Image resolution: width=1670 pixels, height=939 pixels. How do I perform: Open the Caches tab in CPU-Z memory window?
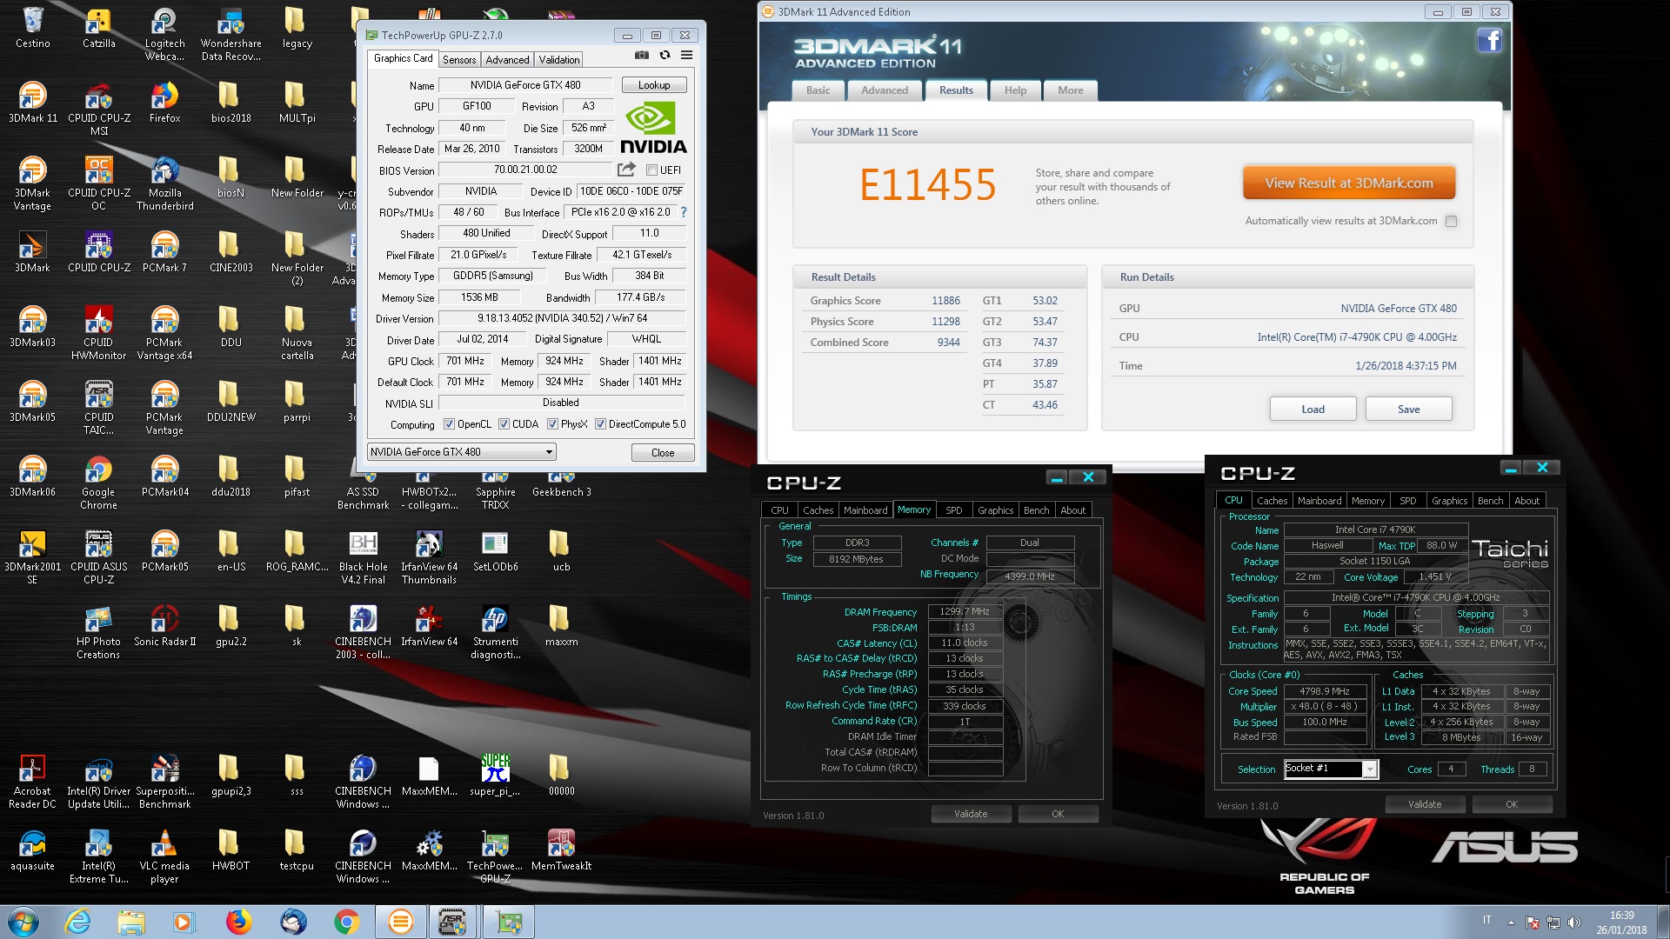click(x=818, y=510)
